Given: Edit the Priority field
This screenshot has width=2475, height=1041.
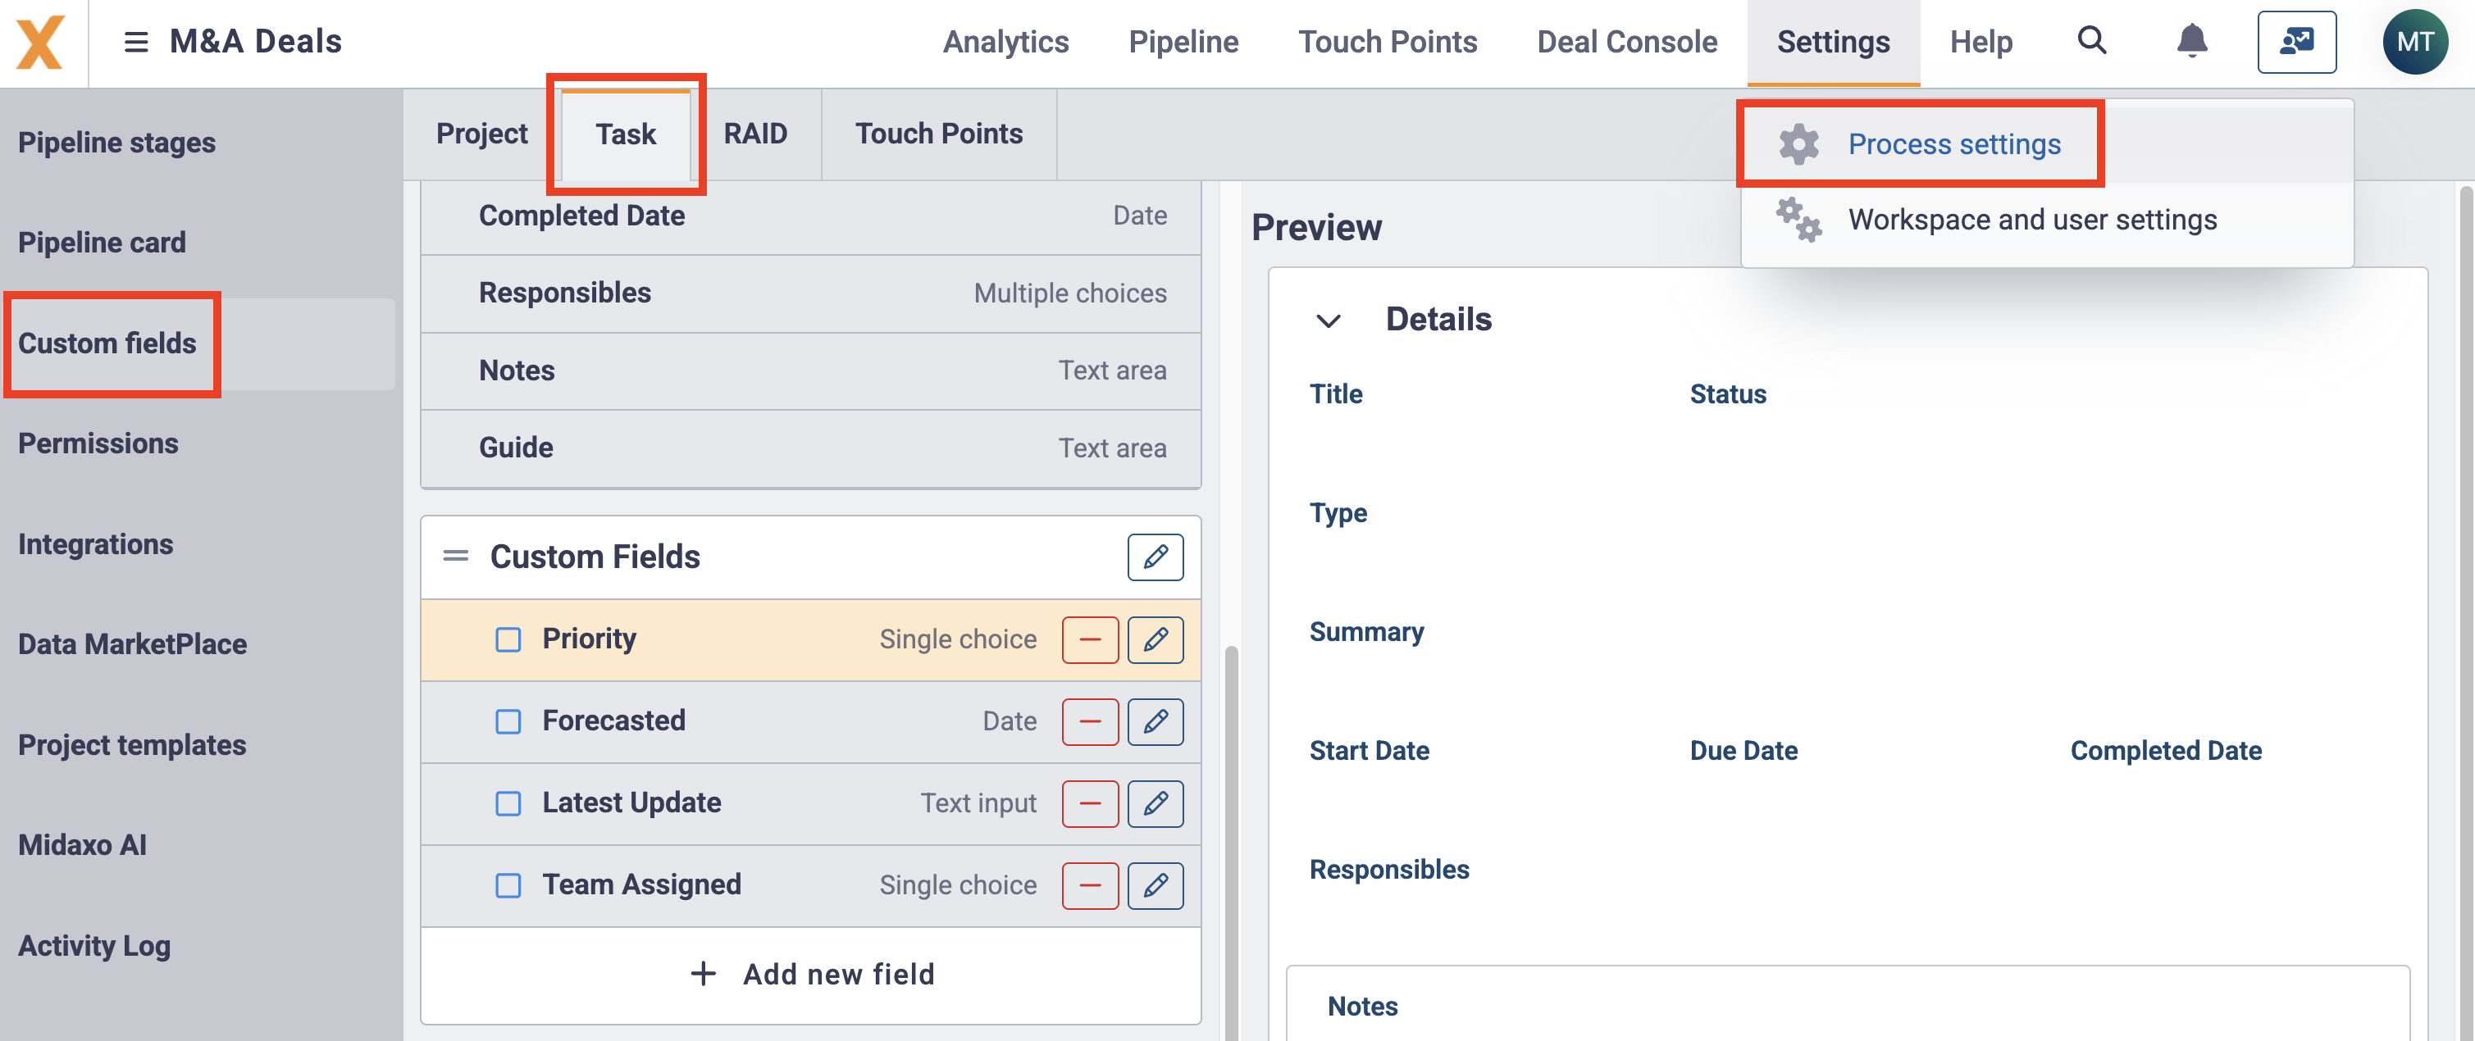Looking at the screenshot, I should pos(1155,639).
